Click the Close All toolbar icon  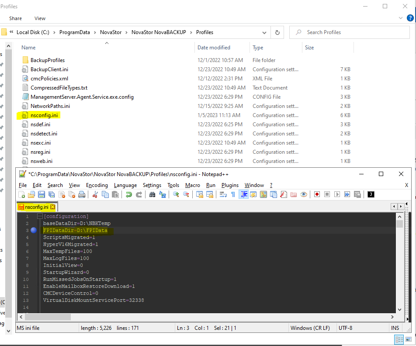72,194
